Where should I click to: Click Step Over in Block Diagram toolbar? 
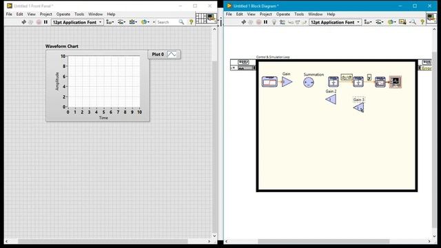pos(298,22)
